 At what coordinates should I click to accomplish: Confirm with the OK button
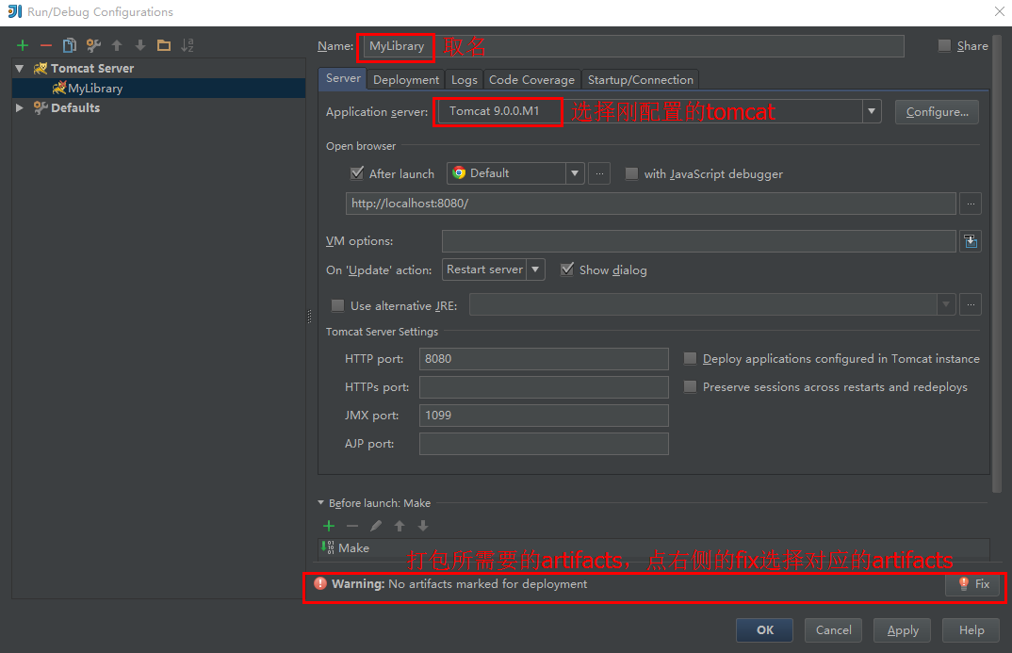point(765,629)
